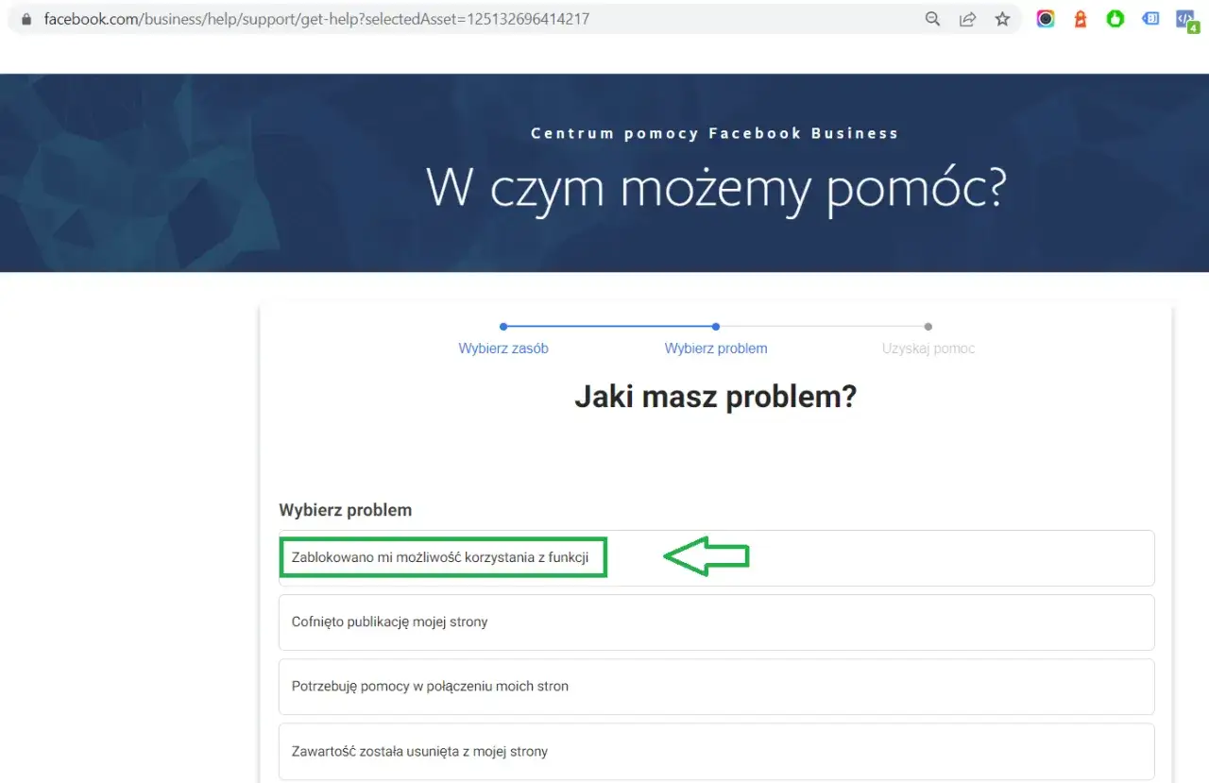Open the Lighthouse extension icon
Viewport: 1209px width, 783px height.
(1081, 19)
